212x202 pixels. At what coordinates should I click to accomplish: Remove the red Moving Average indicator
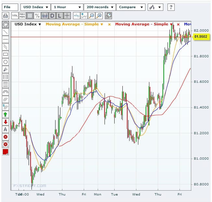pos(178,24)
